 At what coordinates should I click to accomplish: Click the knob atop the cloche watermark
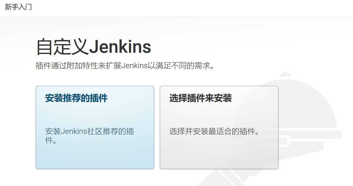tap(285, 75)
